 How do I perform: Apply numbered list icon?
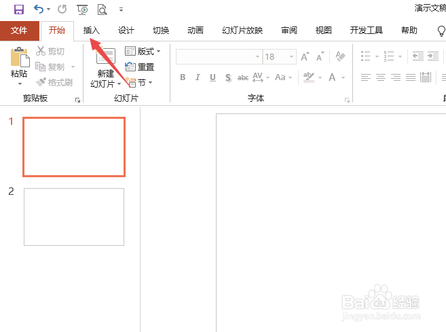388,56
